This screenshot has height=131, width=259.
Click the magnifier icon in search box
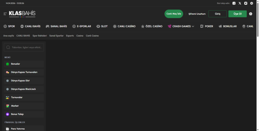[x=8, y=47]
